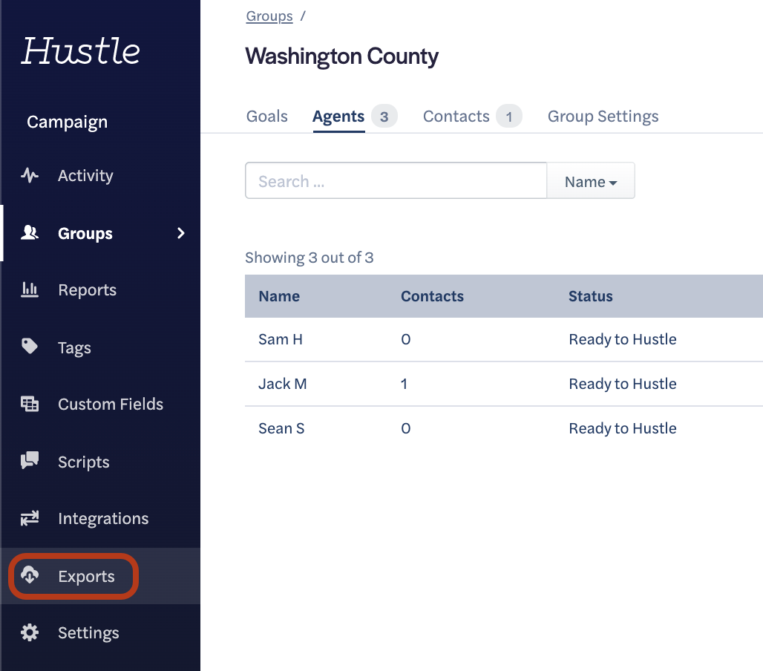This screenshot has height=671, width=763.
Task: Click into the agent Search field
Action: tap(396, 181)
